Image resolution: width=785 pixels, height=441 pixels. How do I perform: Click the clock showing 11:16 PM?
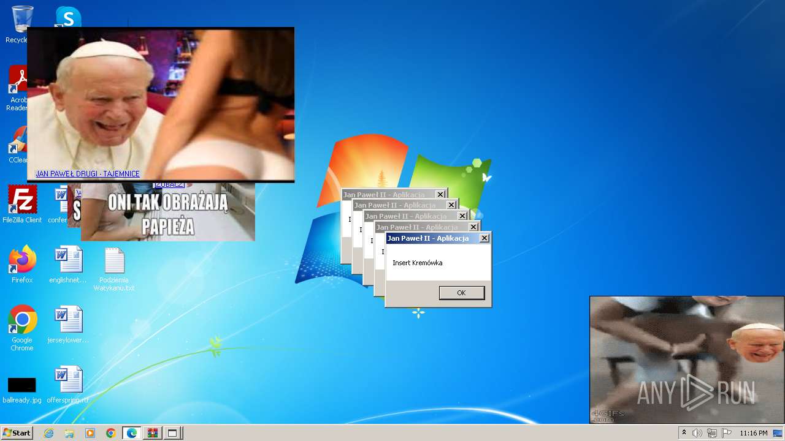point(754,433)
